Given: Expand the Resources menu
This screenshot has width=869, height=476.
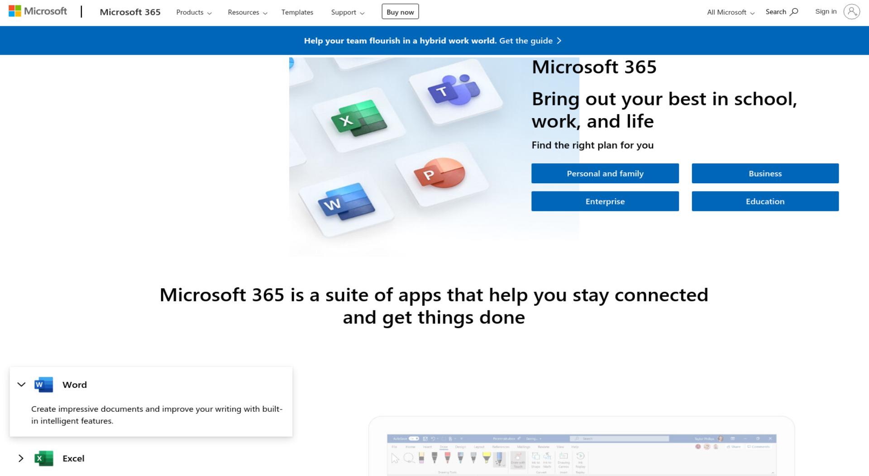Looking at the screenshot, I should click(247, 12).
